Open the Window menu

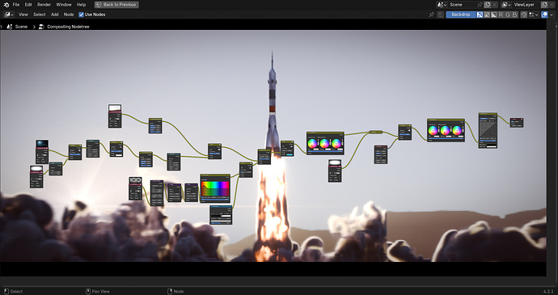coord(64,5)
